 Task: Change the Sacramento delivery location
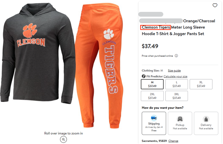click(173, 141)
